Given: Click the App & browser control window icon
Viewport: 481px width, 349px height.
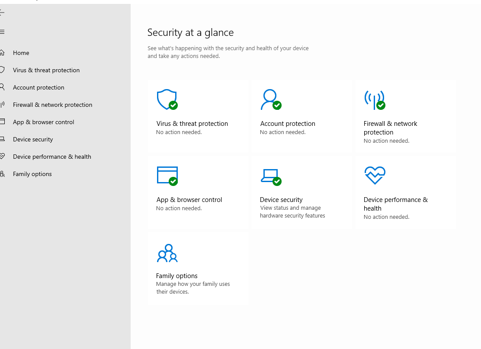Looking at the screenshot, I should [167, 175].
